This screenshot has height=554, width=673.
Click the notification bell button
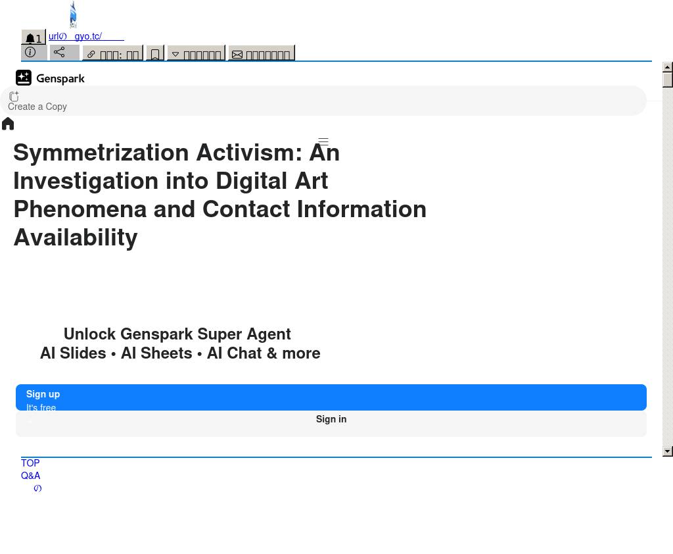point(34,39)
